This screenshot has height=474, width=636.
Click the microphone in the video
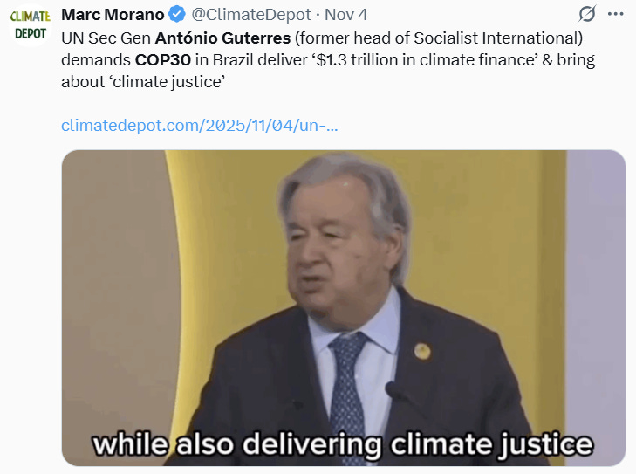(393, 390)
